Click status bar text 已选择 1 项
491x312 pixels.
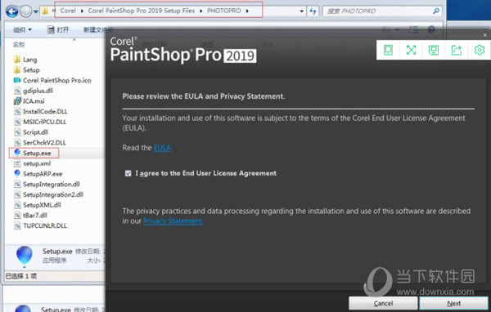(21, 276)
